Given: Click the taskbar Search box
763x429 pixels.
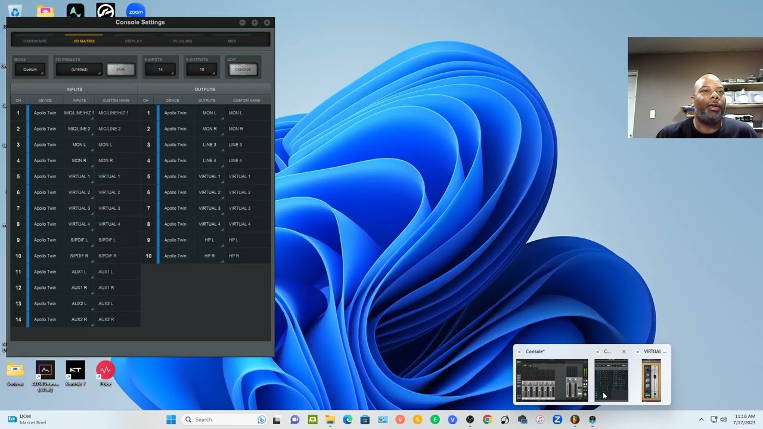Looking at the screenshot, I should coord(225,419).
